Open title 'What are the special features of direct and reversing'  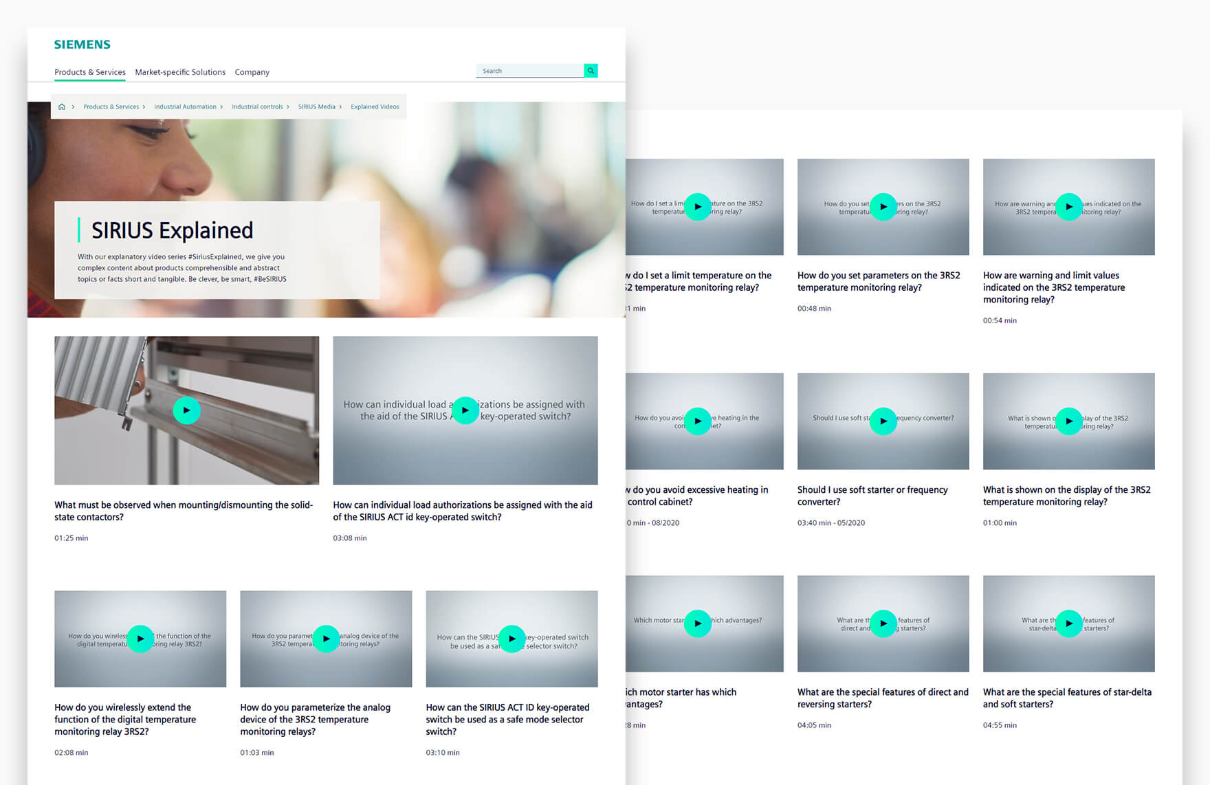pos(883,698)
